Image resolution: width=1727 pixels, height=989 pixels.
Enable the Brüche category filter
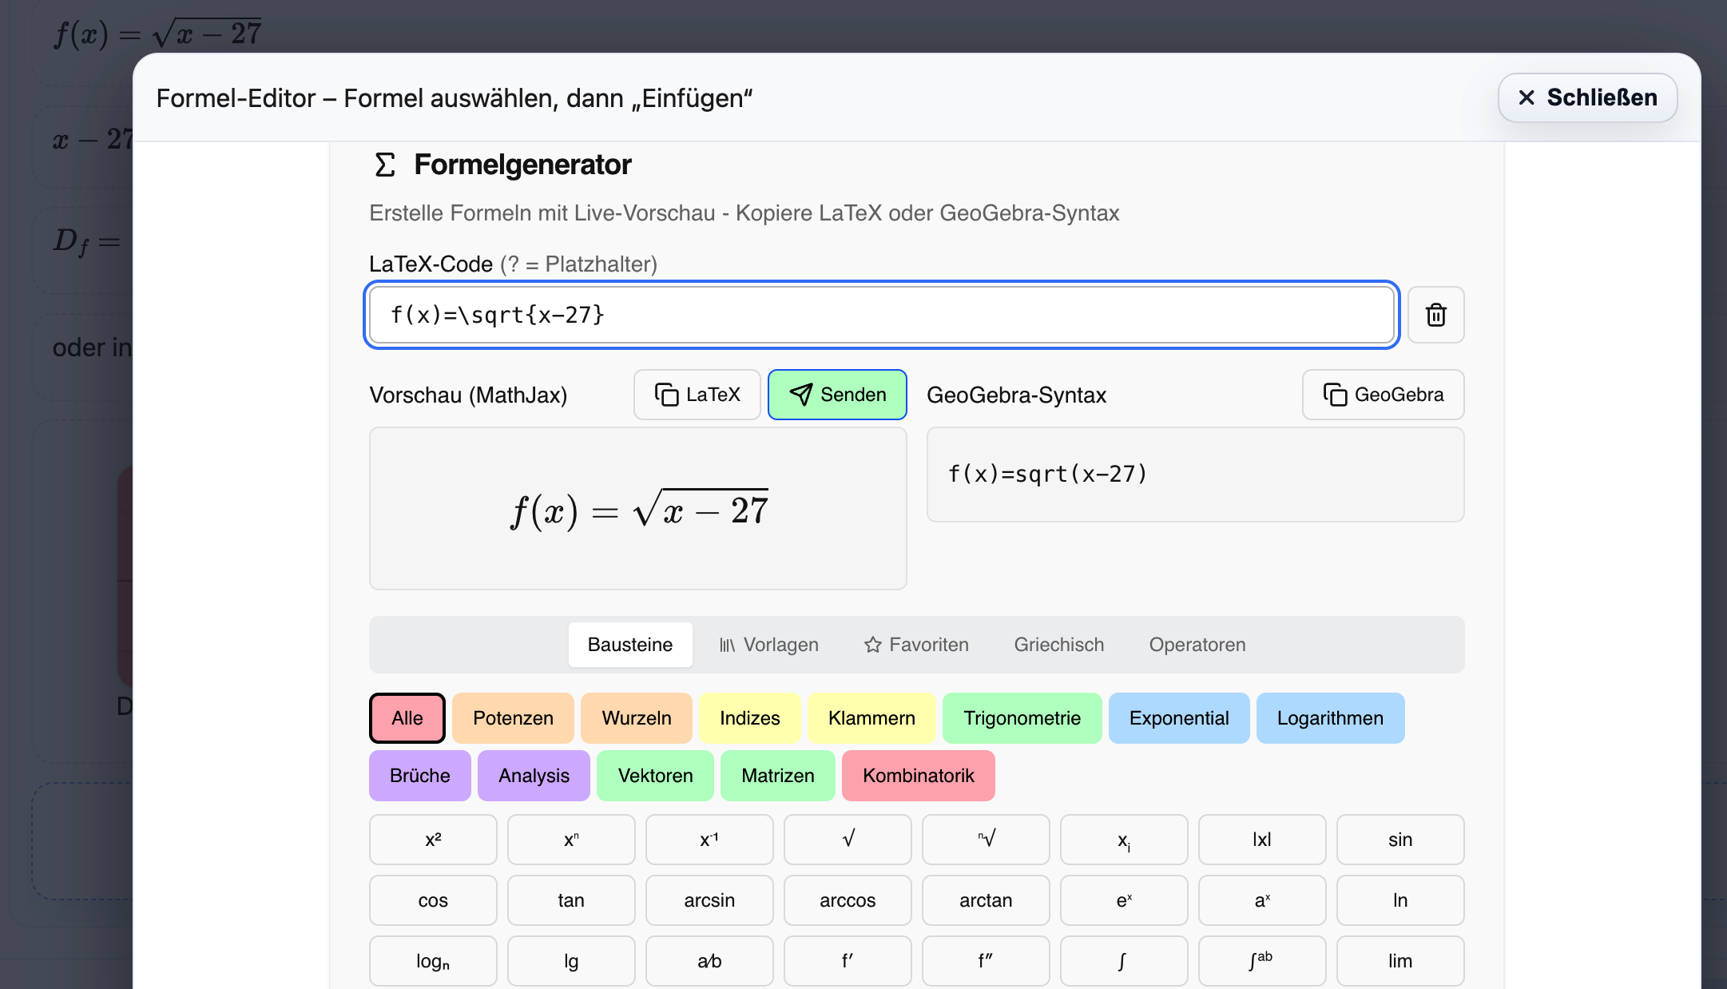click(419, 775)
